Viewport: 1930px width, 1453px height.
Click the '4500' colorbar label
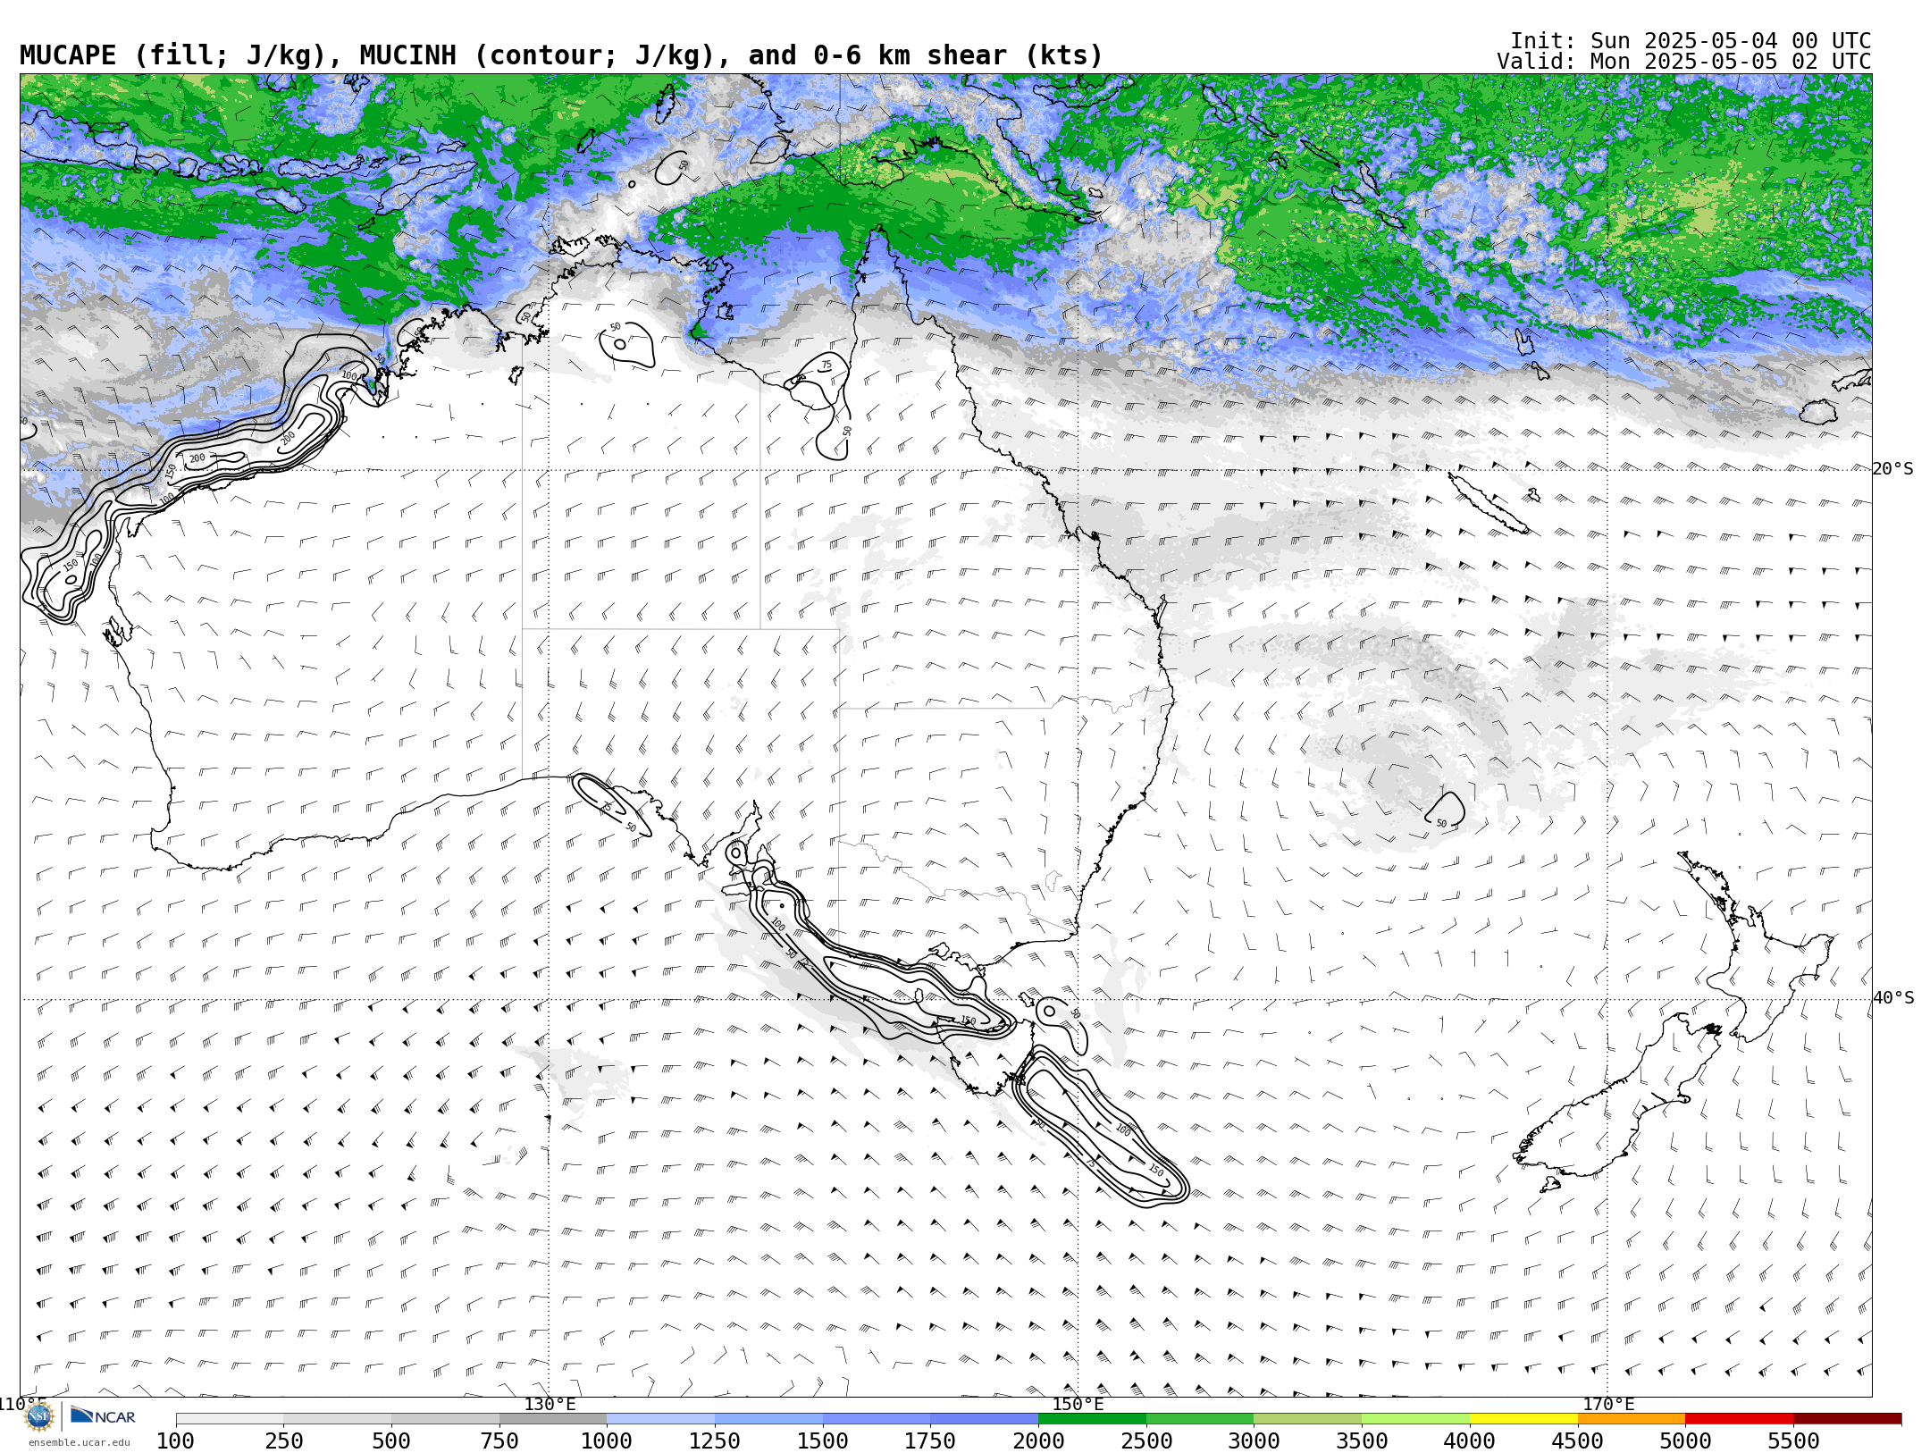(1578, 1440)
